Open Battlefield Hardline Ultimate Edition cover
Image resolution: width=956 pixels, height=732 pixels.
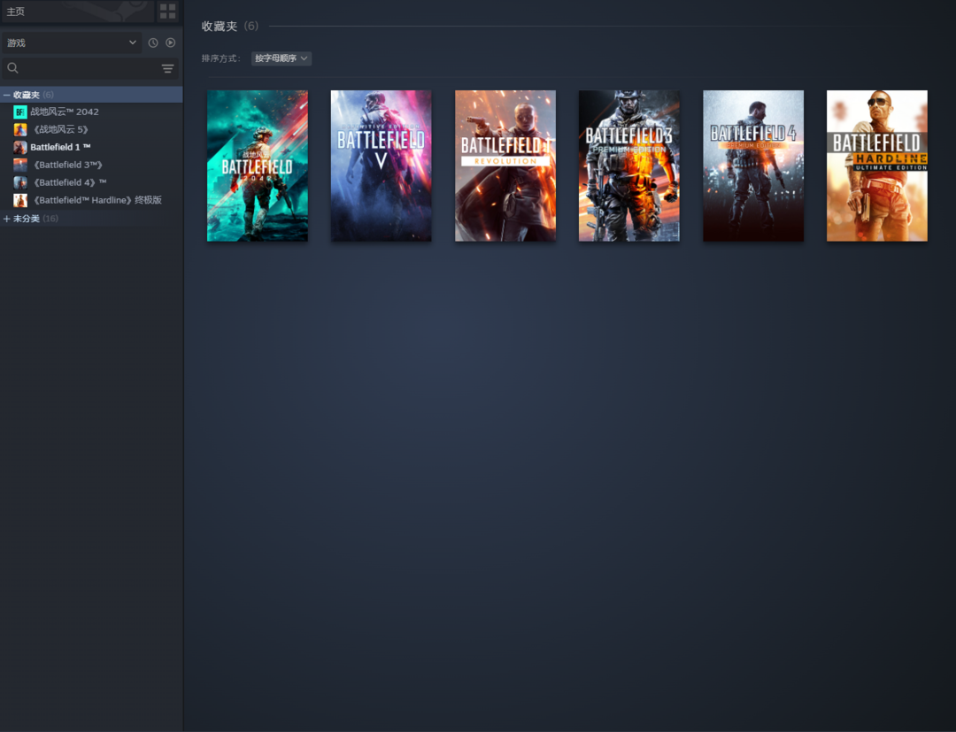point(877,166)
